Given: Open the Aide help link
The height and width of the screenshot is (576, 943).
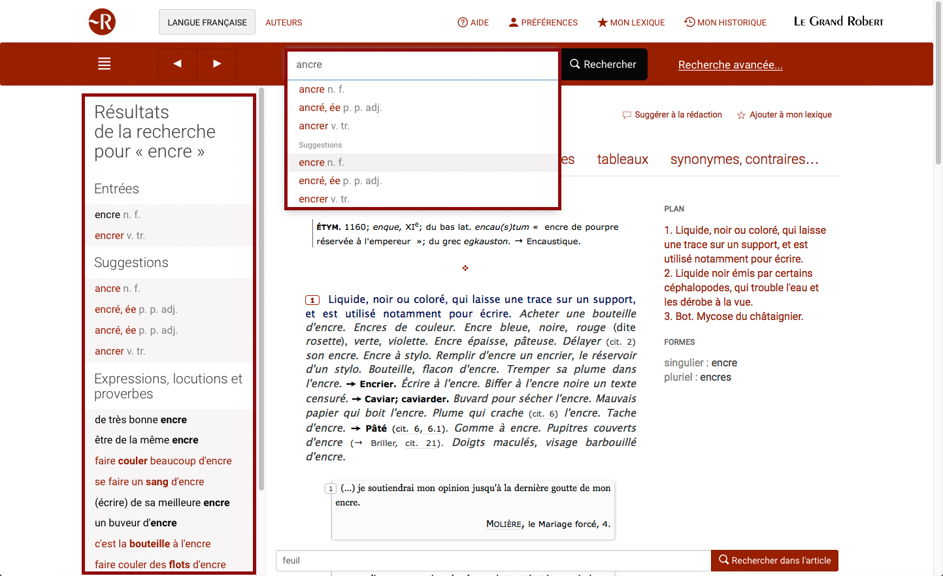Looking at the screenshot, I should 473,22.
